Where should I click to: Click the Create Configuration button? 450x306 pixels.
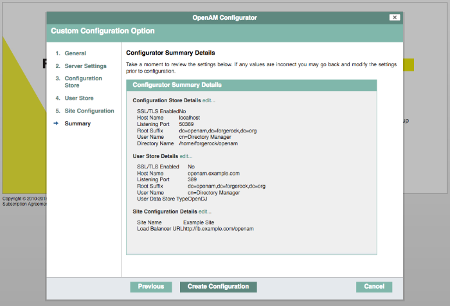(x=218, y=287)
